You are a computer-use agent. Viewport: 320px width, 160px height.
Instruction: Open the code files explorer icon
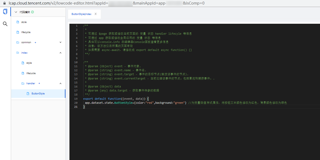5,12
